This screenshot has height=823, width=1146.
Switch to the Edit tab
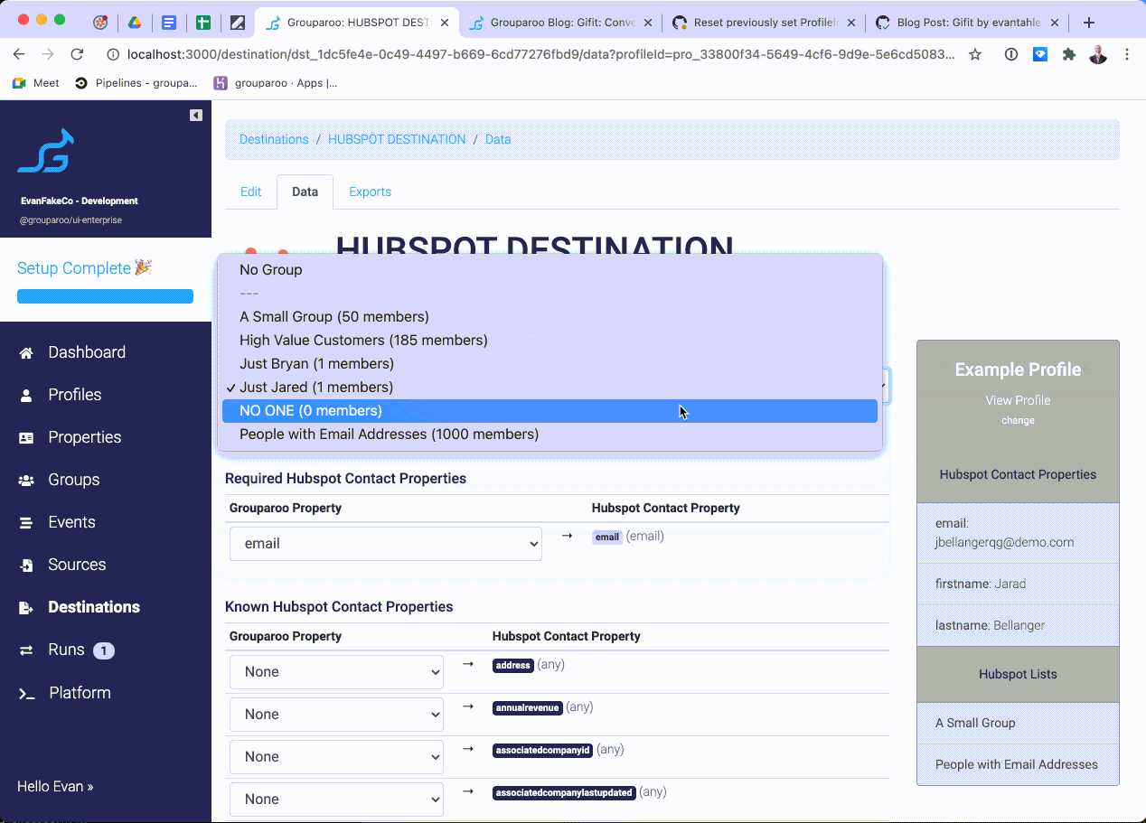point(250,192)
